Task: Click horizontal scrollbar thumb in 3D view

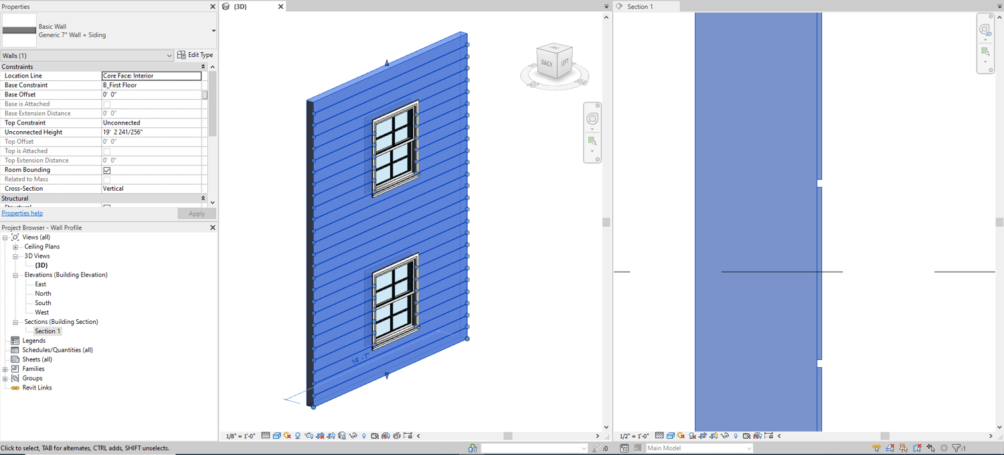Action: [x=508, y=436]
